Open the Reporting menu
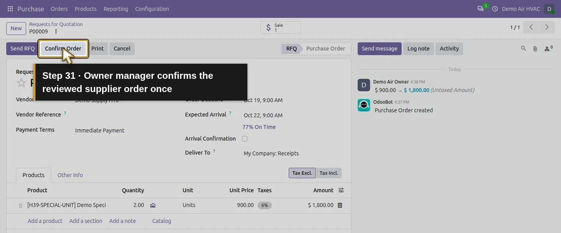The height and width of the screenshot is (233, 561). coord(116,9)
